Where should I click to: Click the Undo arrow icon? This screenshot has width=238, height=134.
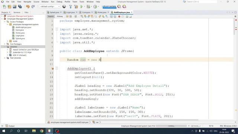click(x=28, y=7)
